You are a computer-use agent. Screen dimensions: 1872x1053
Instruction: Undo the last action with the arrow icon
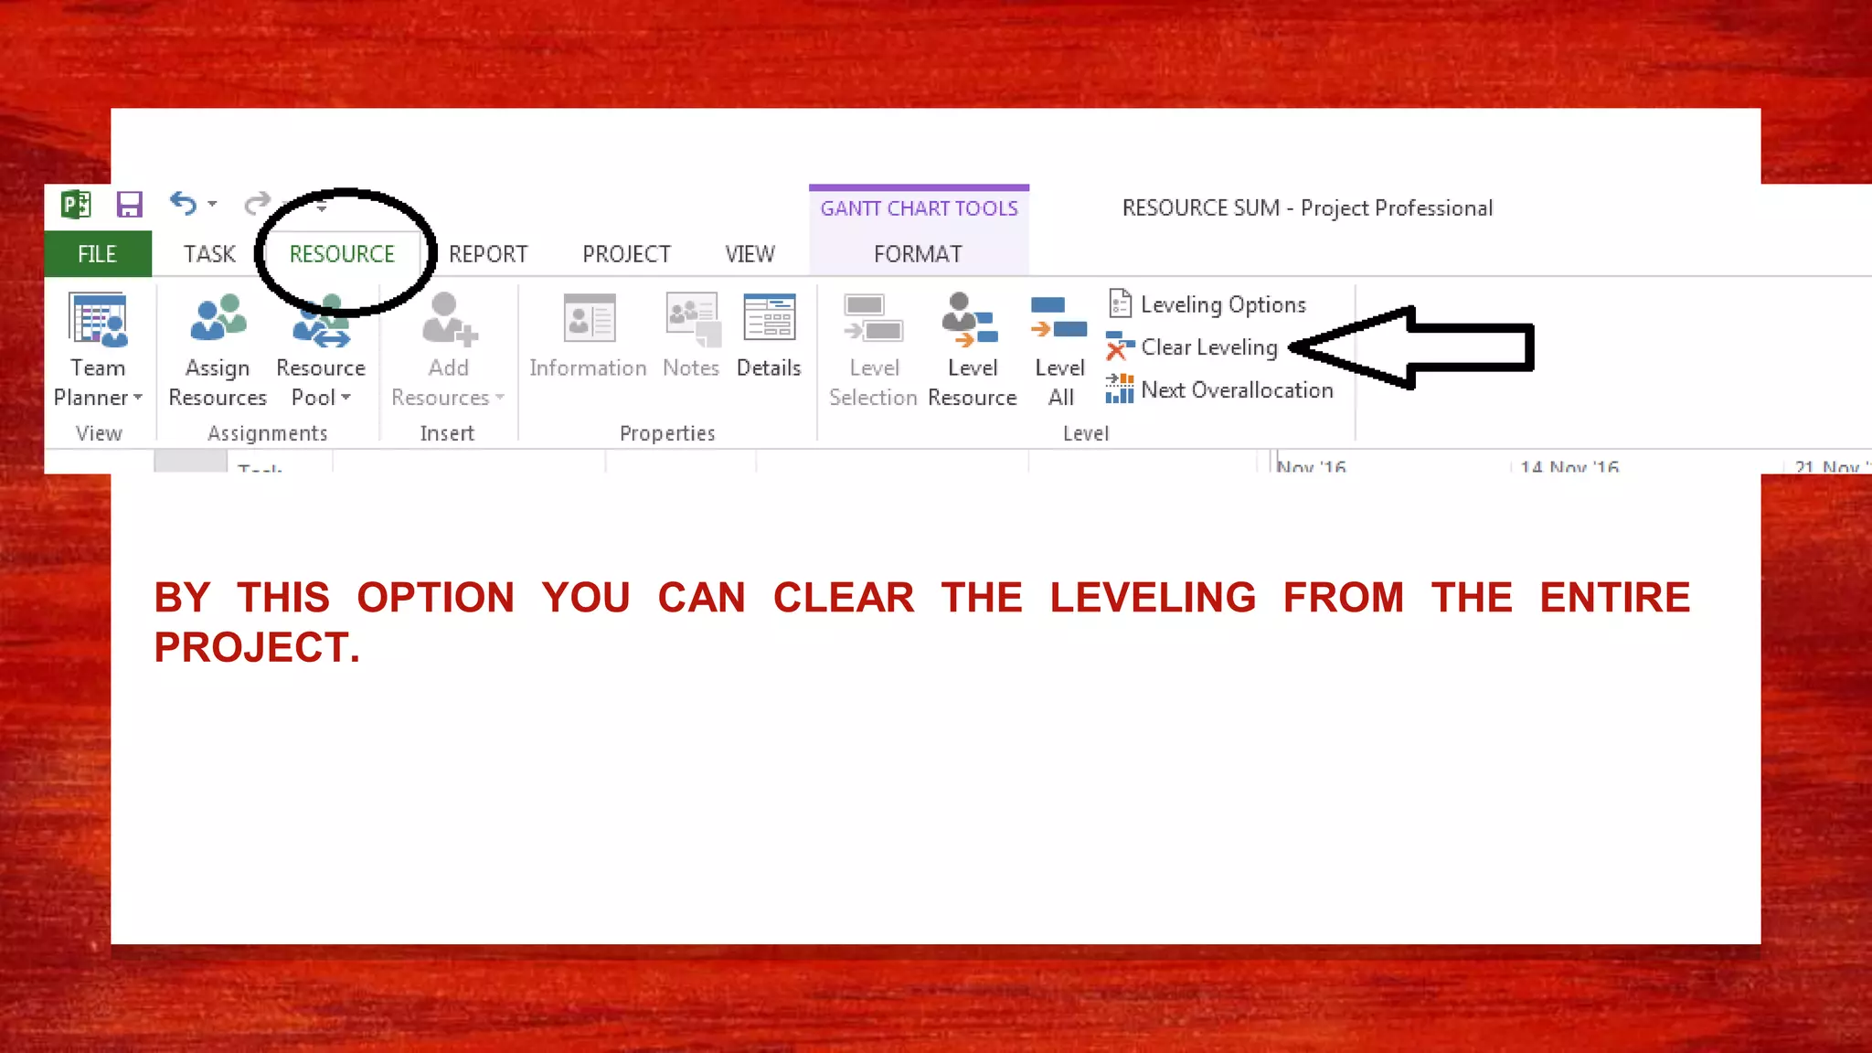coord(184,203)
